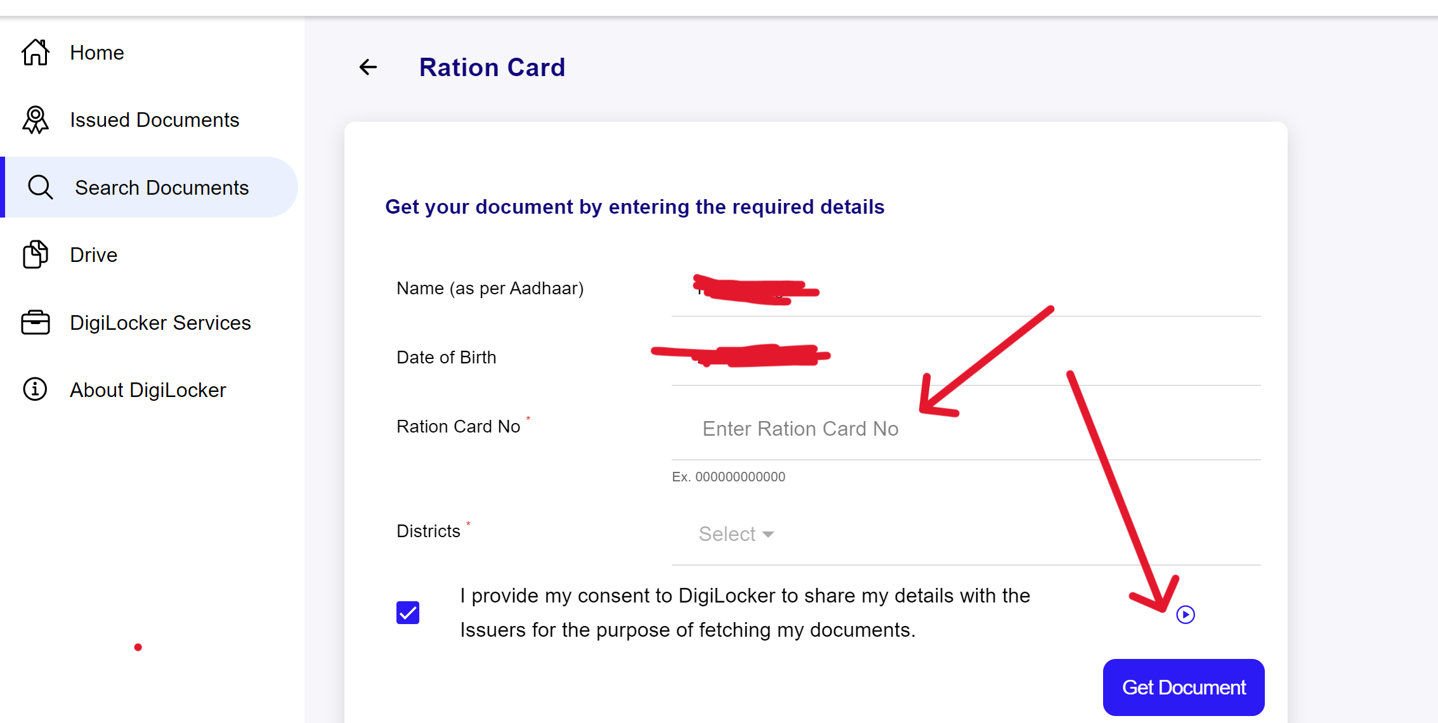Check the DigiLocker consent agreement box

pyautogui.click(x=409, y=611)
